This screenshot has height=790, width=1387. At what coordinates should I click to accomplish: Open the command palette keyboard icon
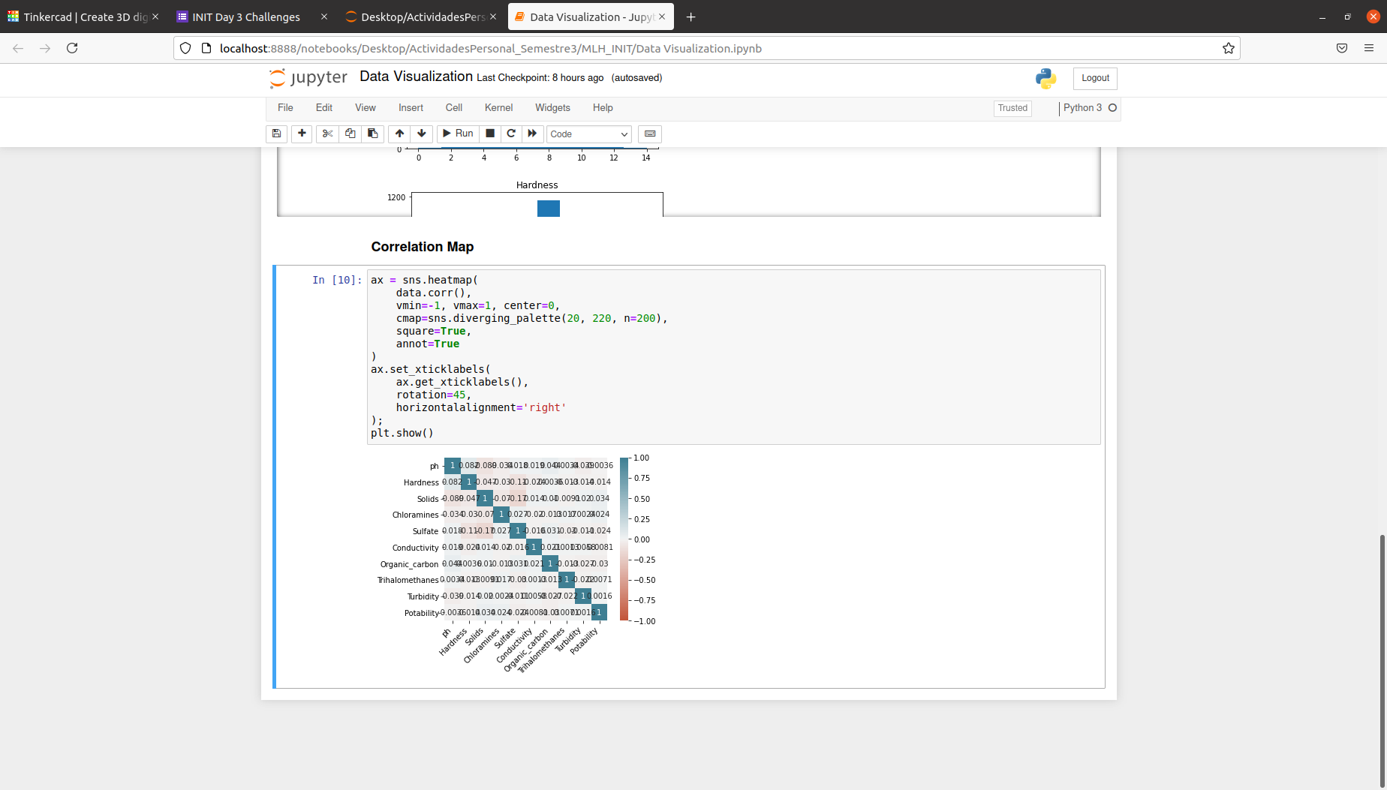[650, 134]
